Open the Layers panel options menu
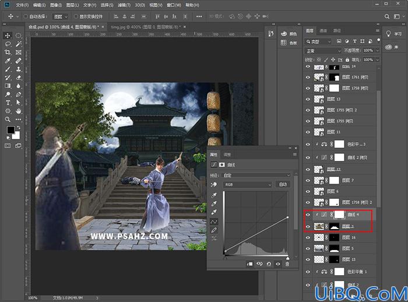 [x=378, y=31]
